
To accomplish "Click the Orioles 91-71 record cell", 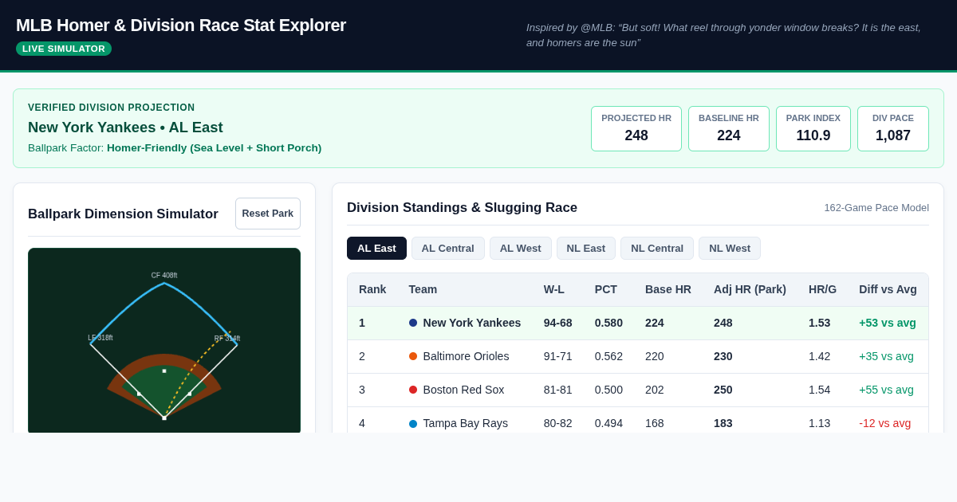I will click(x=558, y=356).
